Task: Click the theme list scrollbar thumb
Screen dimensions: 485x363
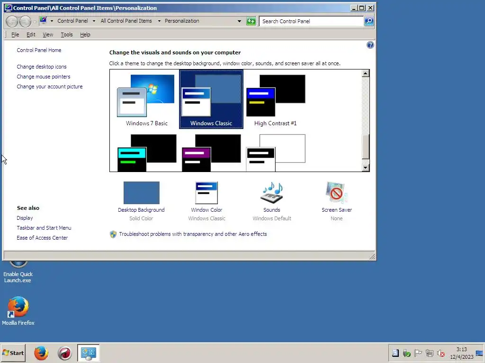Action: click(x=365, y=147)
